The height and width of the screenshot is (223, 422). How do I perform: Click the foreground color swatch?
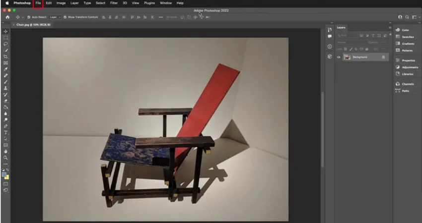point(4,175)
